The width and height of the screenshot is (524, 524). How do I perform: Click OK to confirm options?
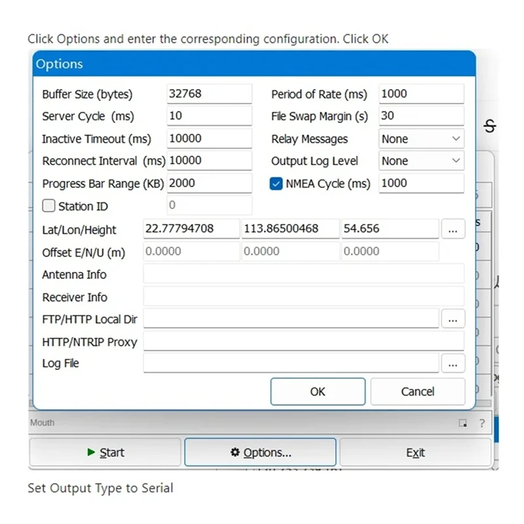(318, 391)
